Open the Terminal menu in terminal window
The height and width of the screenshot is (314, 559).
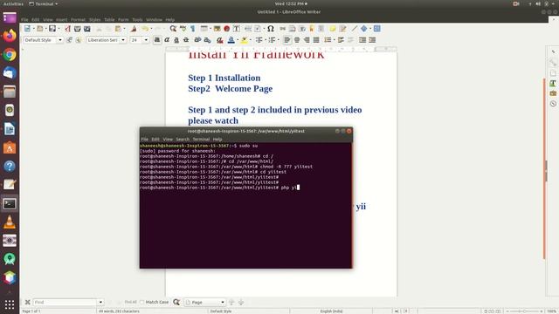(201, 140)
